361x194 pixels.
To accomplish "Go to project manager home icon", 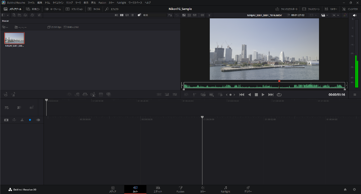I will pos(345,189).
